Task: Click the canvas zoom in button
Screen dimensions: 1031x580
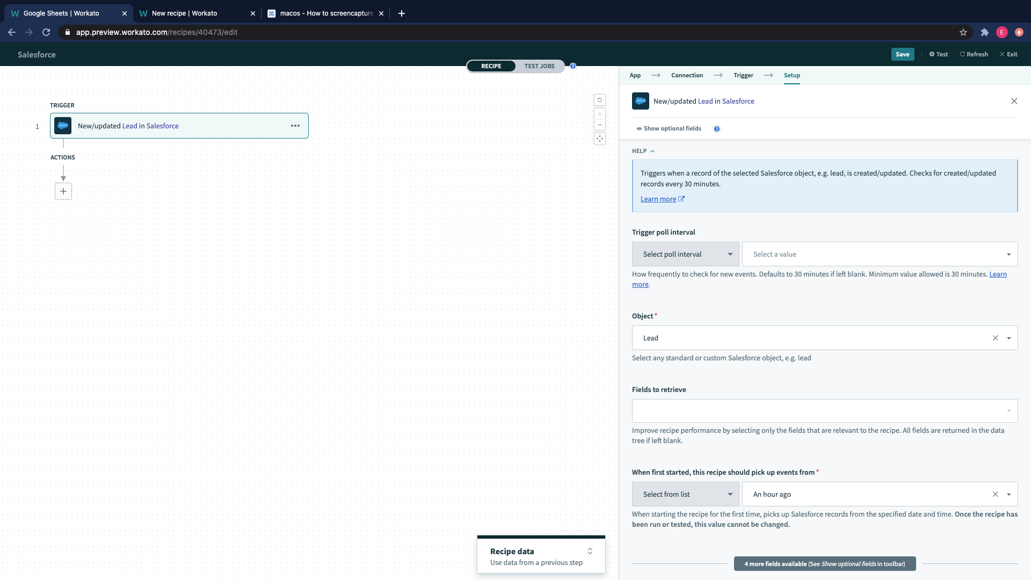Action: [600, 114]
